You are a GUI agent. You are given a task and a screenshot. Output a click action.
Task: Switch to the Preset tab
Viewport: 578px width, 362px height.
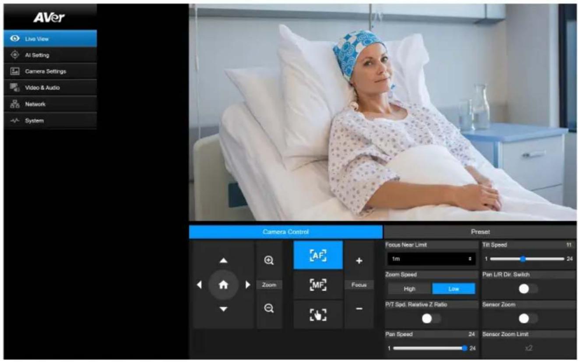[480, 231]
